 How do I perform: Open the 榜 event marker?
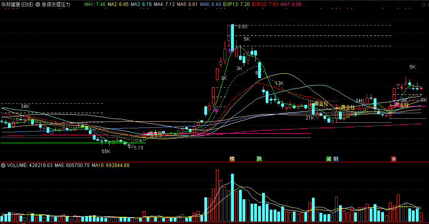pyautogui.click(x=232, y=159)
